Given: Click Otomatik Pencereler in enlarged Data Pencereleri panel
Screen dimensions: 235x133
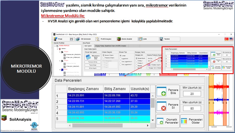Looking at the screenshot, I should [x=168, y=121].
